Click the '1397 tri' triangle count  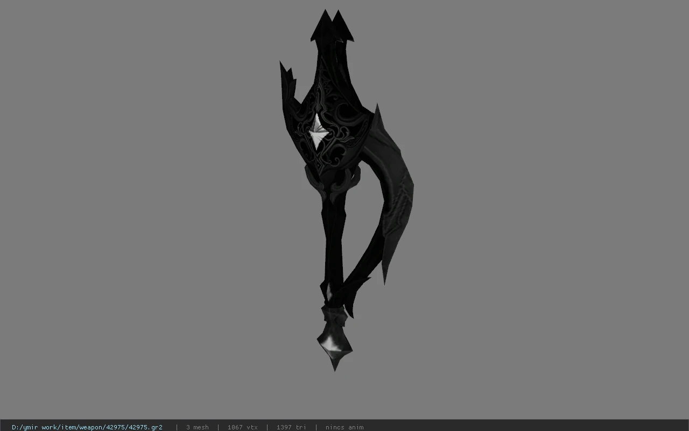[291, 427]
